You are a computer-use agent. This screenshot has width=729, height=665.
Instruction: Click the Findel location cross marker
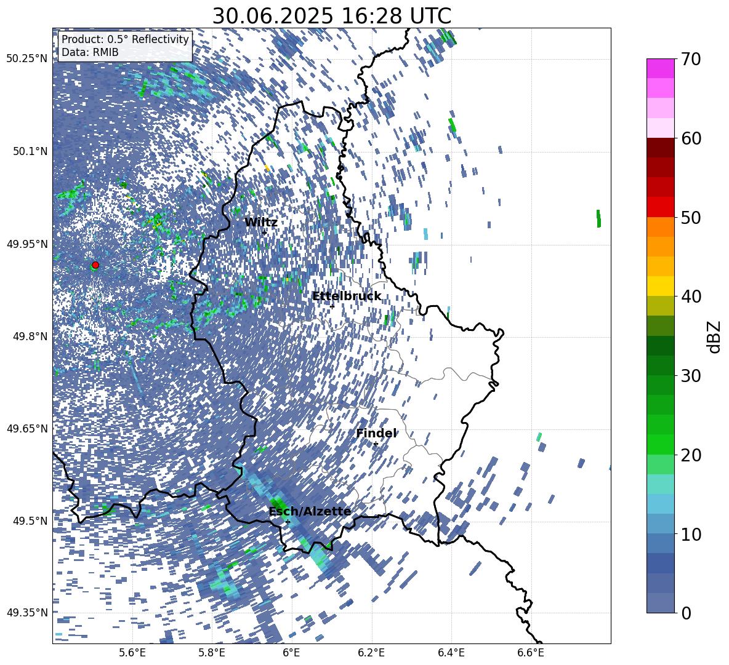pyautogui.click(x=376, y=444)
